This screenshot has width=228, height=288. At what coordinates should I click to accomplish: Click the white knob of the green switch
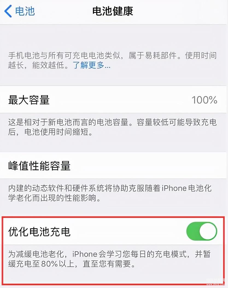[x=208, y=231]
